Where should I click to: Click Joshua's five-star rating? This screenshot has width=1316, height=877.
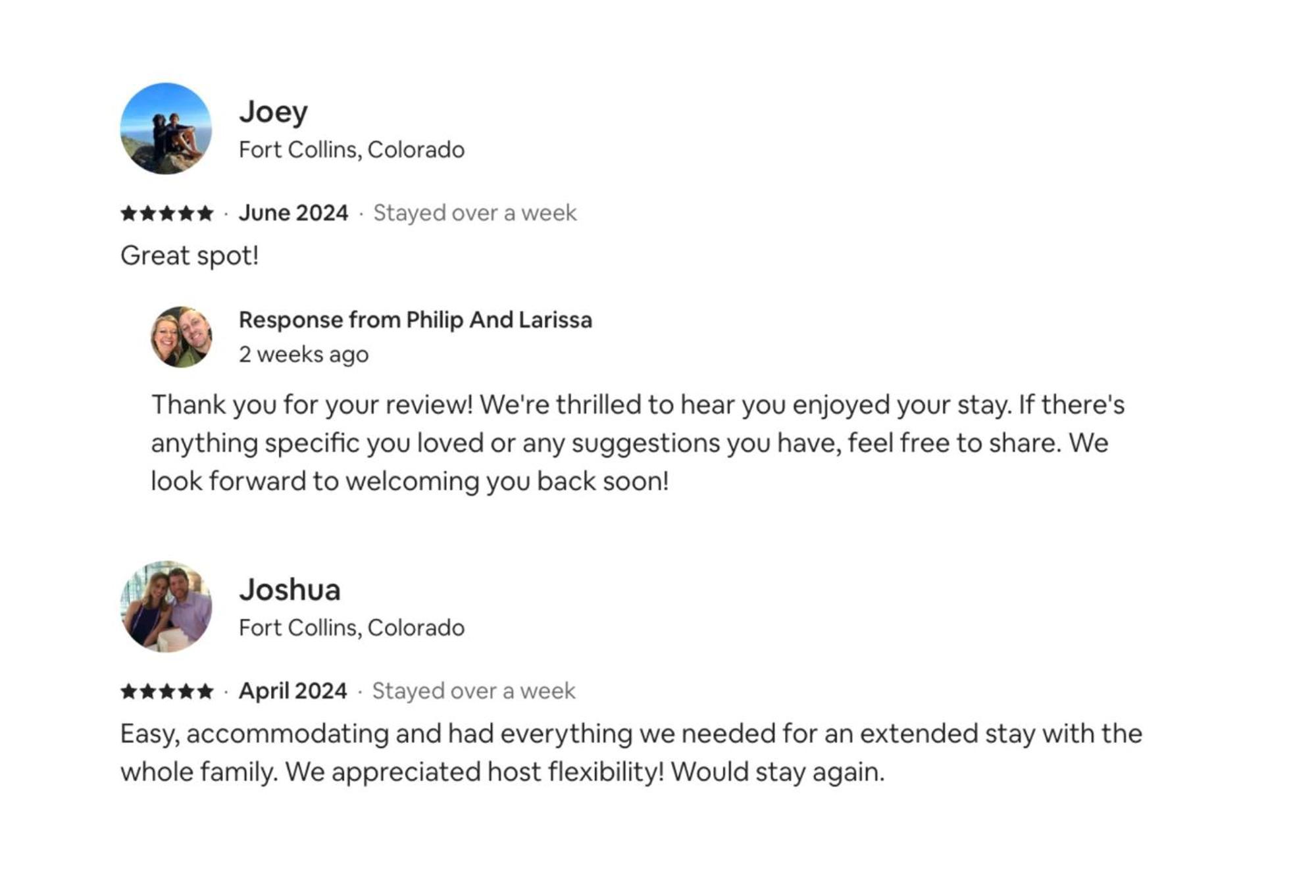(x=167, y=691)
